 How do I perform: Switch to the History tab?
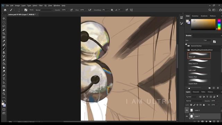(x=210, y=92)
